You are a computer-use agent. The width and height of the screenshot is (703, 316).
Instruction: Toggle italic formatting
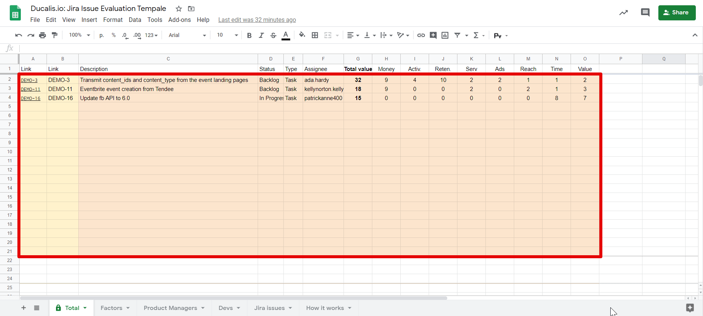pos(261,35)
